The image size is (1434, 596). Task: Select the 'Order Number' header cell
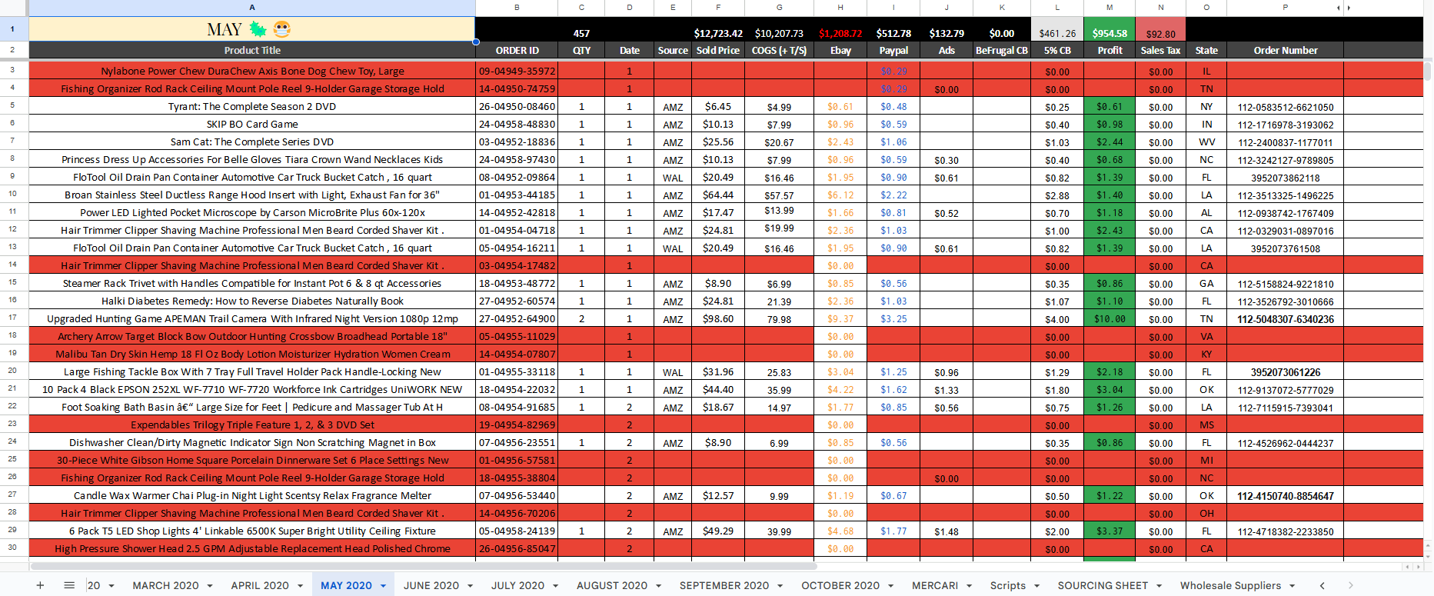pyautogui.click(x=1285, y=50)
